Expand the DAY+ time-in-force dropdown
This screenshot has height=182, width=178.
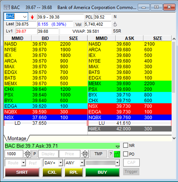(60, 163)
